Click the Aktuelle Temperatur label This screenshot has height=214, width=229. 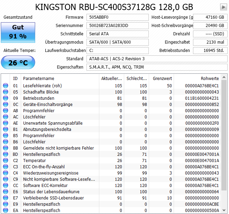[19, 51]
